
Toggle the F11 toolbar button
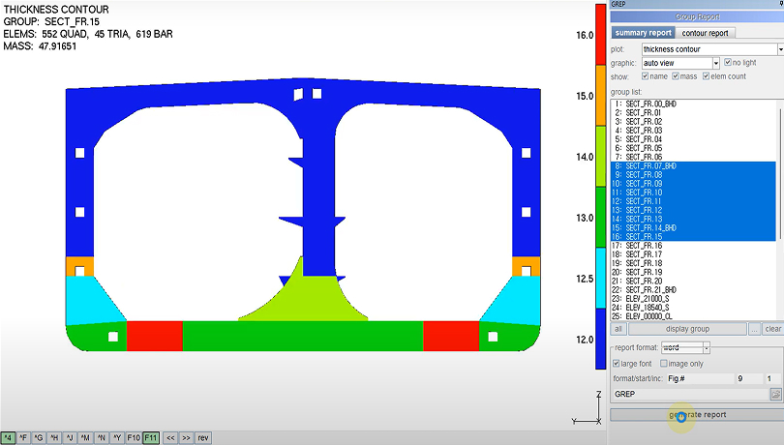(x=151, y=438)
